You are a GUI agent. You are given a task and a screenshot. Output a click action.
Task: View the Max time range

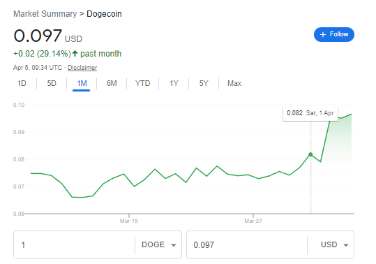coord(234,83)
